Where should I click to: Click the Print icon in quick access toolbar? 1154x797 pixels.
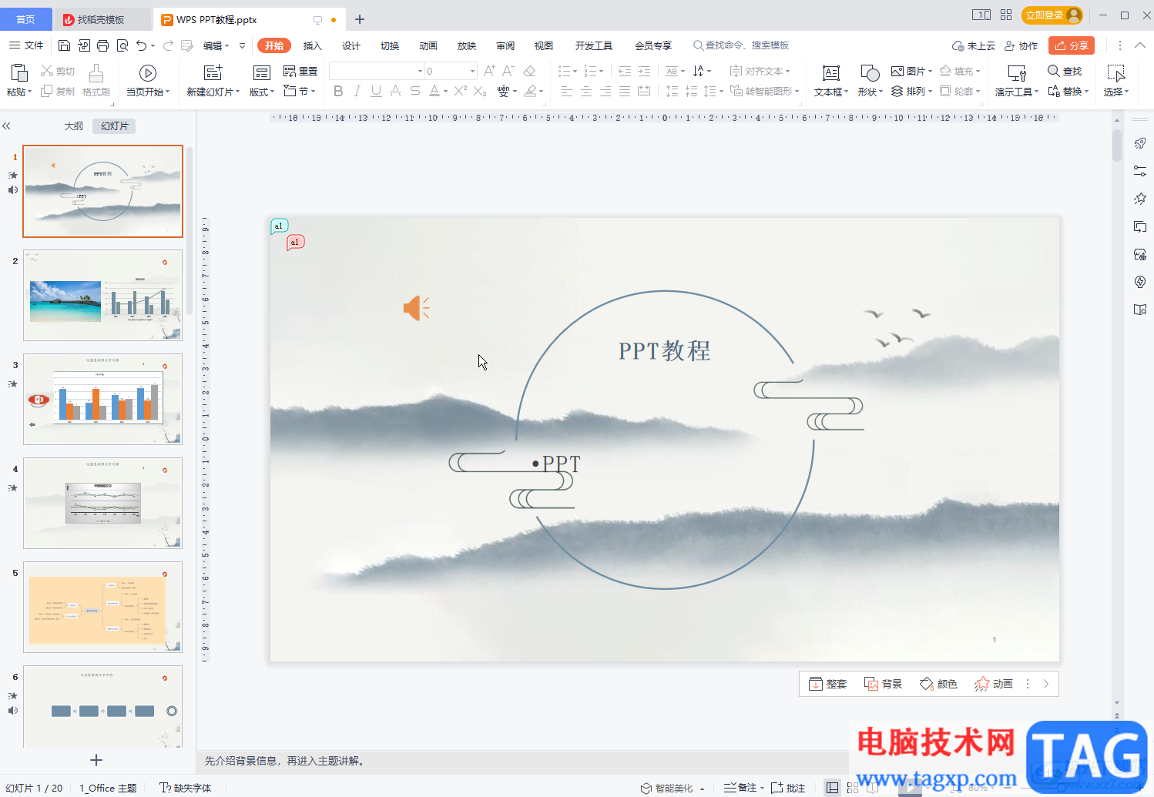[103, 45]
